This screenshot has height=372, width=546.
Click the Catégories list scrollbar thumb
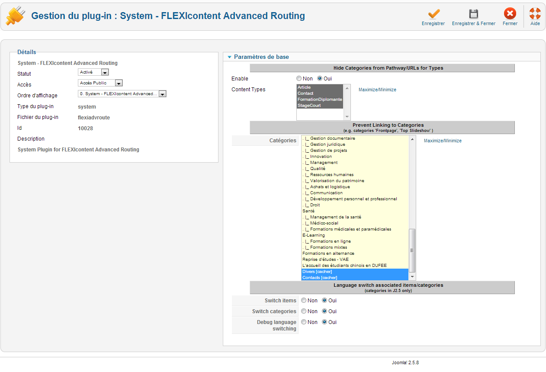[412, 250]
